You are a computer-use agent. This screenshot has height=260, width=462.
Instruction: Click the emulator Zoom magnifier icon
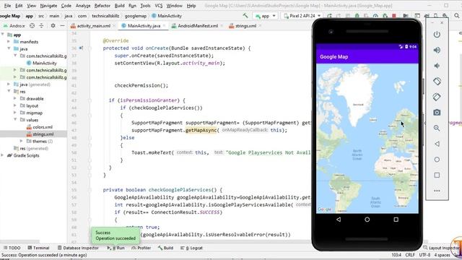pyautogui.click(x=437, y=128)
